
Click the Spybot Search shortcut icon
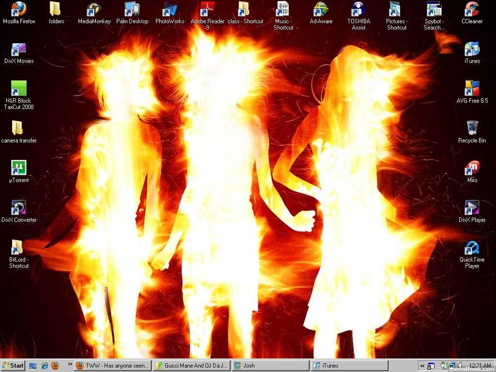pos(434,9)
